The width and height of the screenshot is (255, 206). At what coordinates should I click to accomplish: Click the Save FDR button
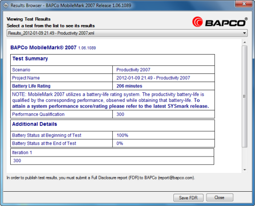coord(188,198)
